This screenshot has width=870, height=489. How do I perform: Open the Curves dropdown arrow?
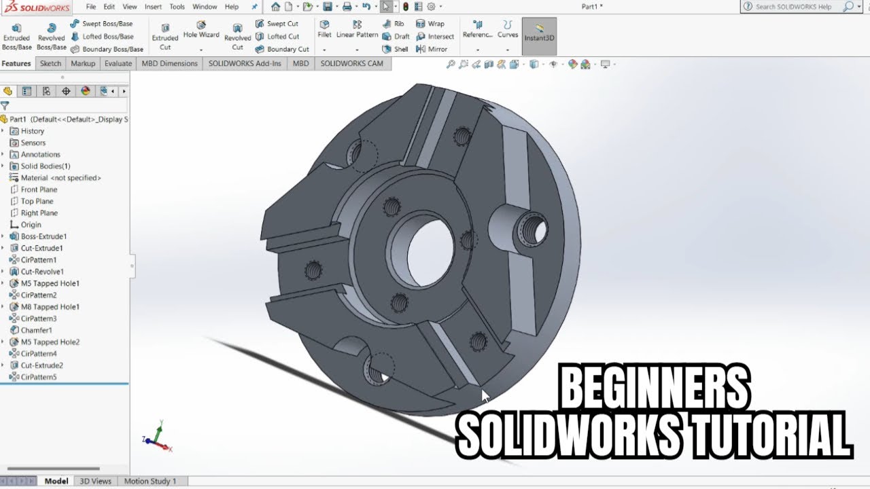508,50
